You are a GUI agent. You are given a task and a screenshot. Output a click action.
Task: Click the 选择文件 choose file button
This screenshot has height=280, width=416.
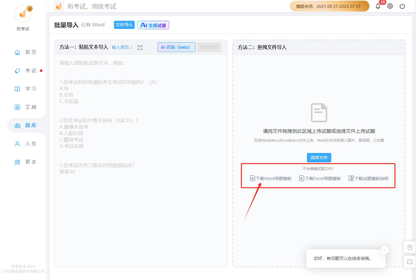pyautogui.click(x=319, y=158)
